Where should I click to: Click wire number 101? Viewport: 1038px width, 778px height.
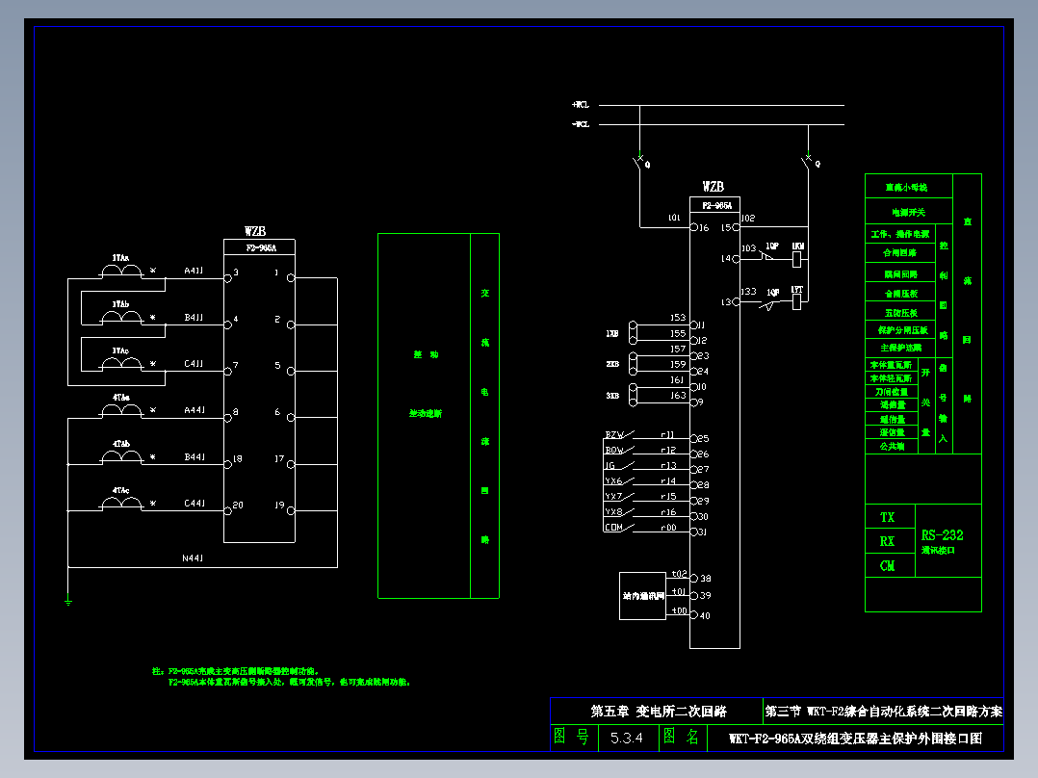pyautogui.click(x=674, y=218)
